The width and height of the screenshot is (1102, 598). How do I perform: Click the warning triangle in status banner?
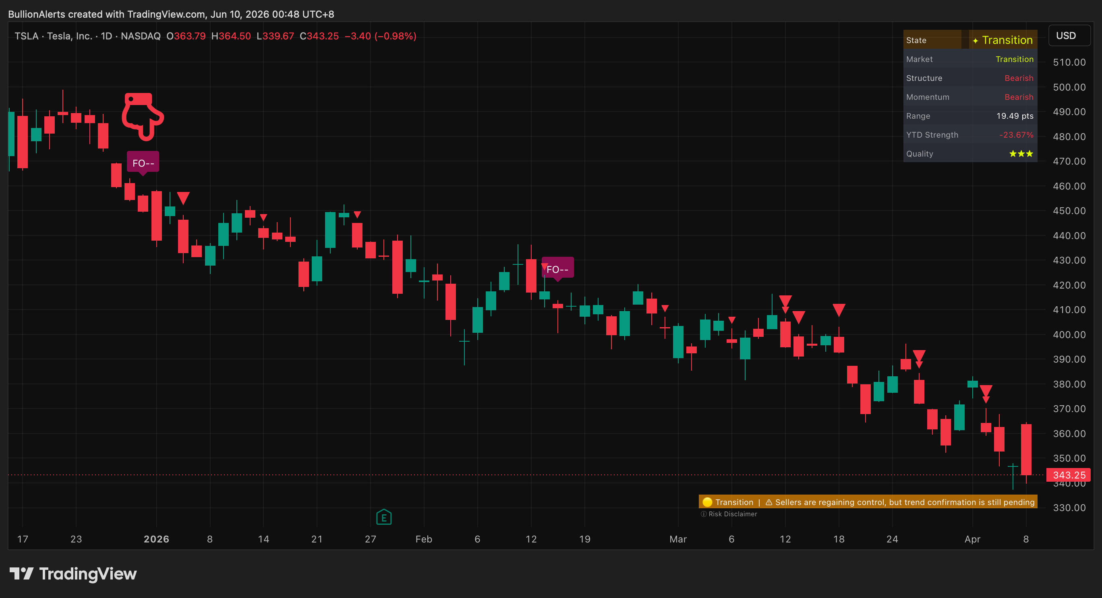(x=769, y=502)
